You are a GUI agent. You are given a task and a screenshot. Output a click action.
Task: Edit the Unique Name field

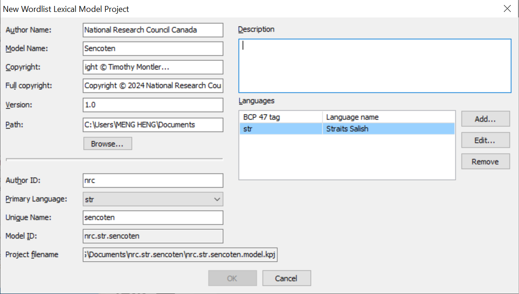(x=153, y=218)
